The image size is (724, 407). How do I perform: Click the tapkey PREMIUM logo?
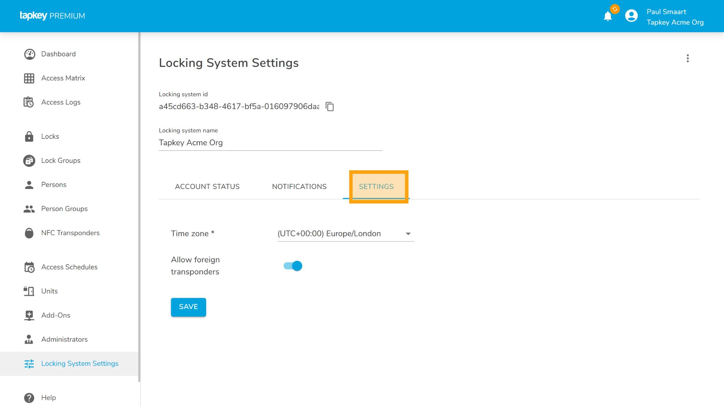point(52,16)
